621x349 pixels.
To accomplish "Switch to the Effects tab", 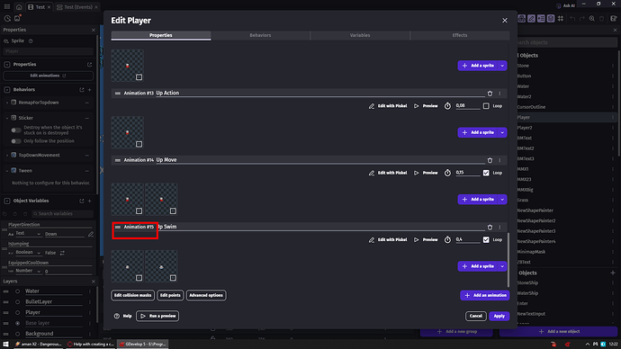I will click(x=459, y=35).
